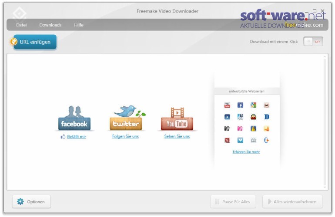Open the Datei menu
Image resolution: width=335 pixels, height=217 pixels.
pyautogui.click(x=21, y=25)
